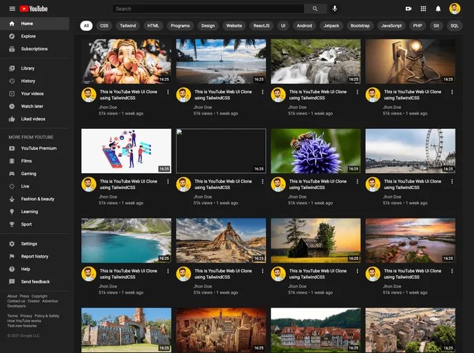Select the ReactJS filter chip

[x=262, y=26]
